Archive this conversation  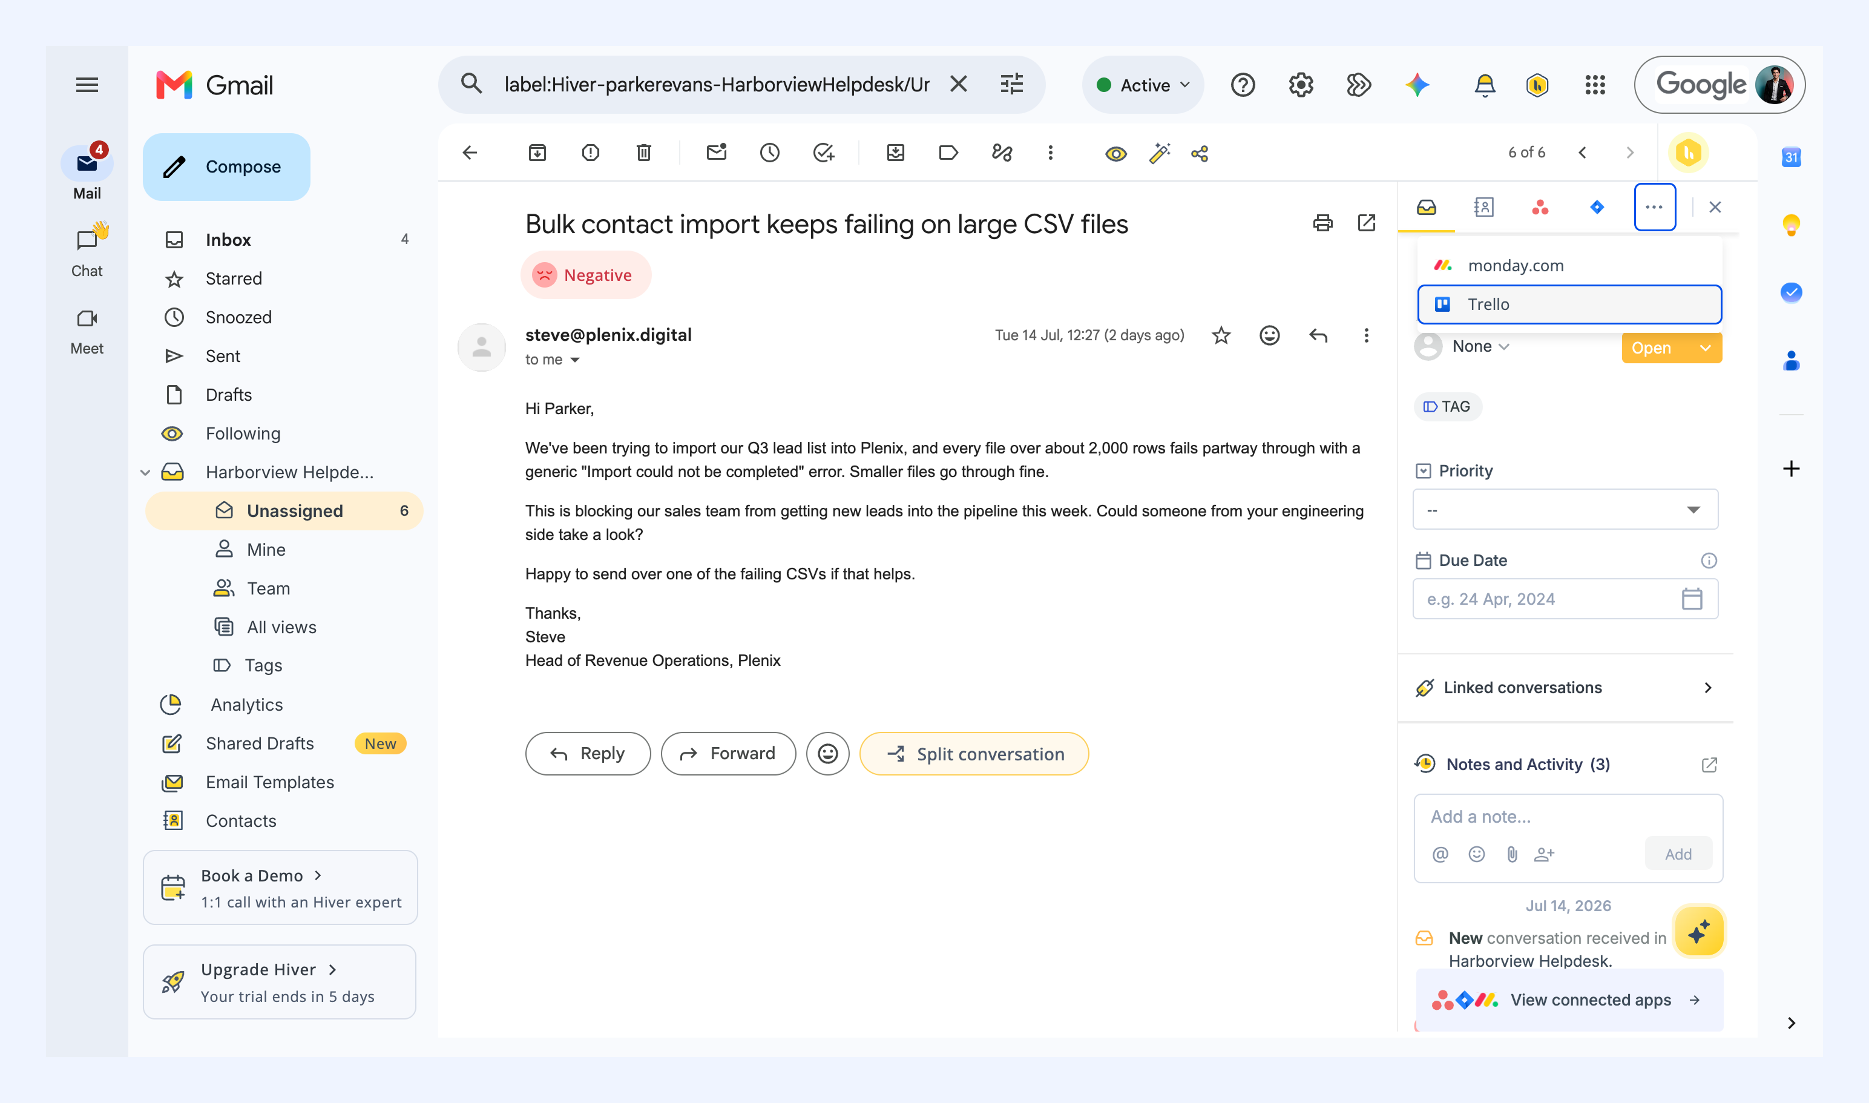coord(537,153)
